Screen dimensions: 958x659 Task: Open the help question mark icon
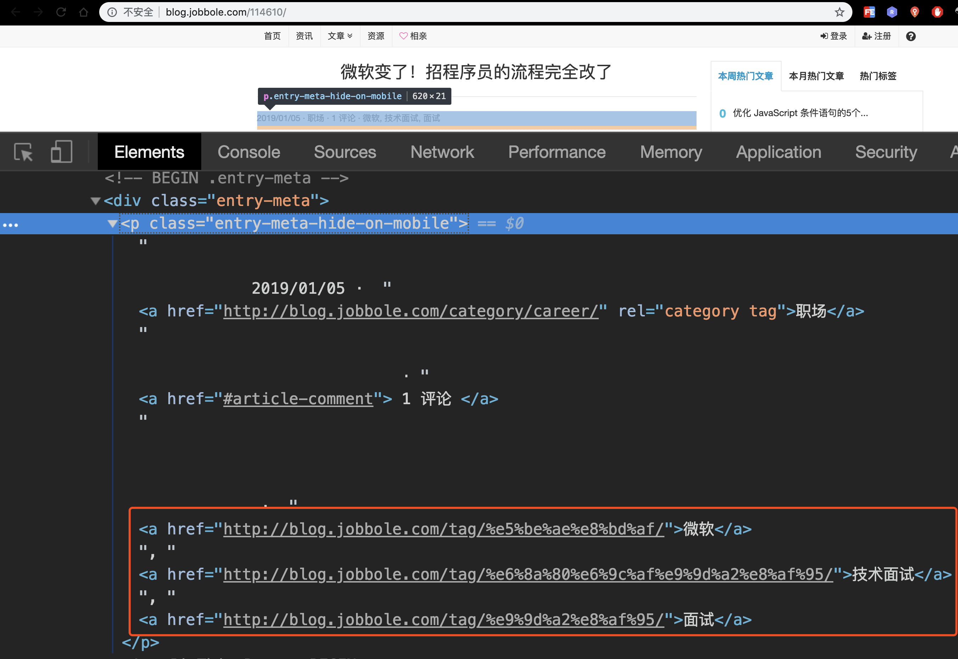911,36
